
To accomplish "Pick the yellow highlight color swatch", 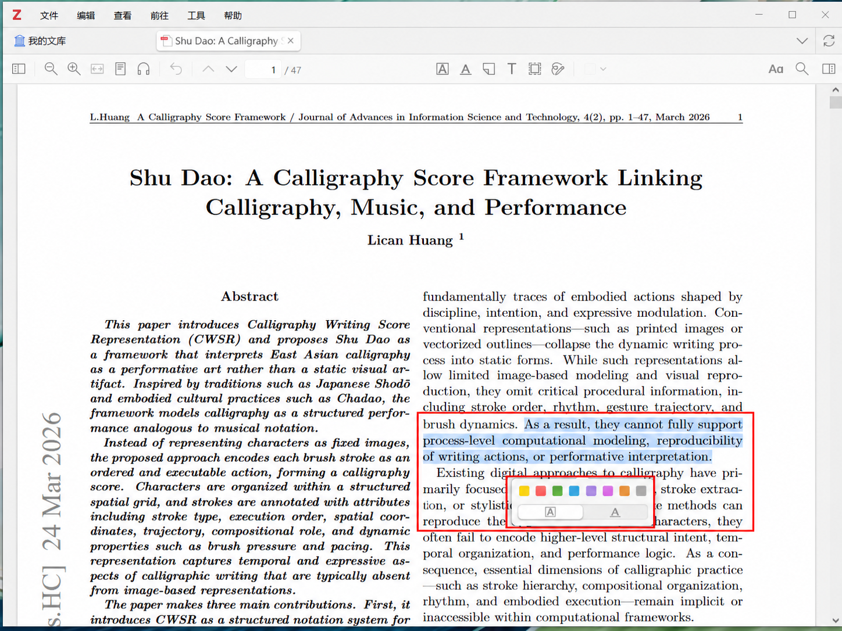I will [x=524, y=491].
